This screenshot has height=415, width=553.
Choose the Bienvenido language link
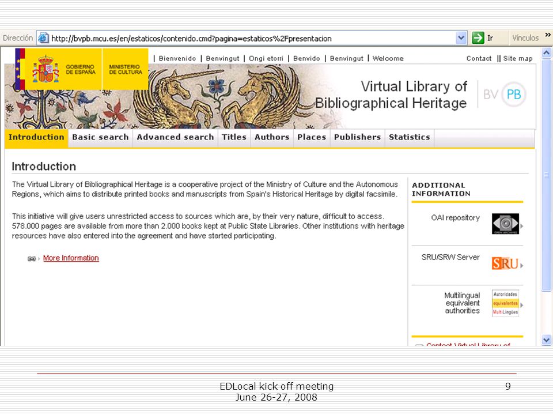(x=177, y=59)
